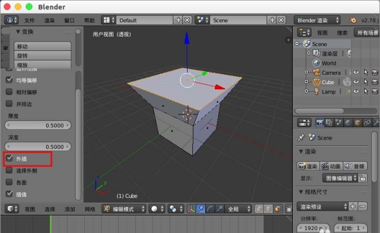Enable the 选择外侧 checkbox
This screenshot has width=380, height=233.
tap(9, 170)
